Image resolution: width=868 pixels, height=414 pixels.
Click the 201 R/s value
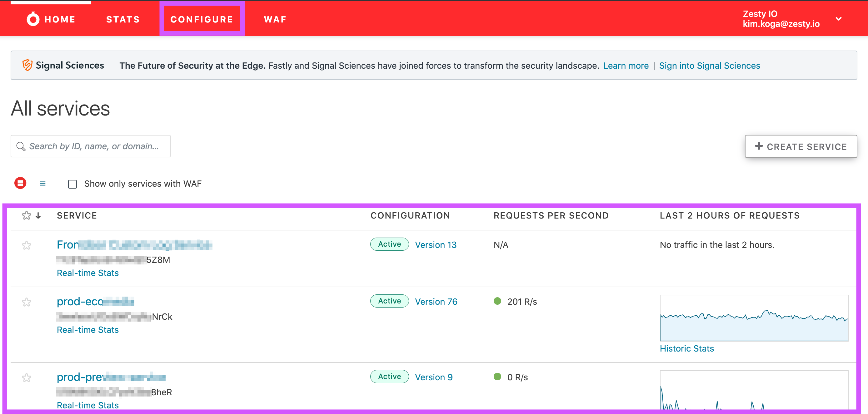(x=522, y=302)
